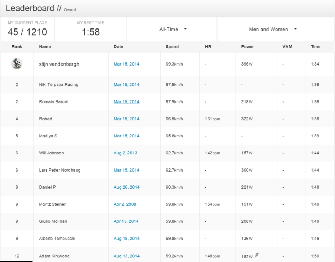
Task: Select the Power column header
Action: [247, 47]
